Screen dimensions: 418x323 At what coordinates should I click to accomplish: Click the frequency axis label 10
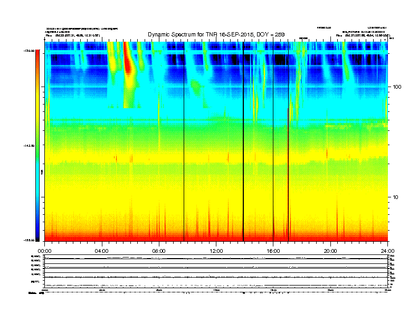point(396,197)
